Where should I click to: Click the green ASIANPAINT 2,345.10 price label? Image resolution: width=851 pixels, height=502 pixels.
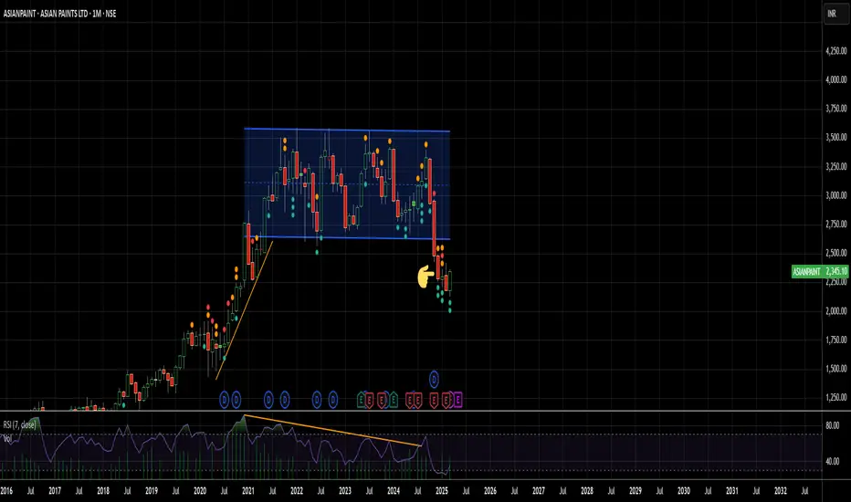point(820,271)
